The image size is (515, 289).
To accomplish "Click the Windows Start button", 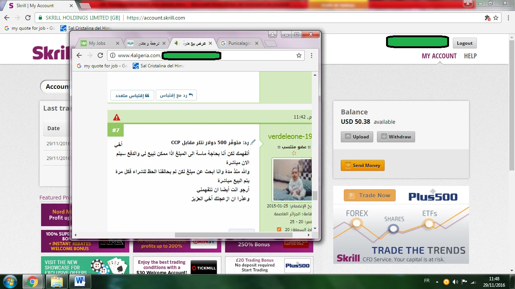I will [x=10, y=281].
